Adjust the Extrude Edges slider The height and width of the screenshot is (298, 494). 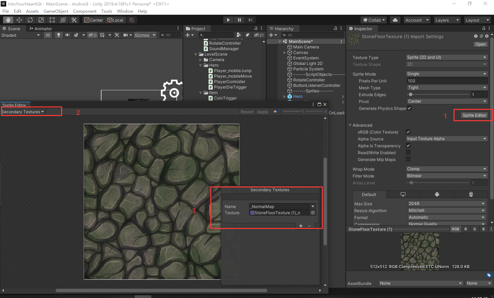click(410, 94)
